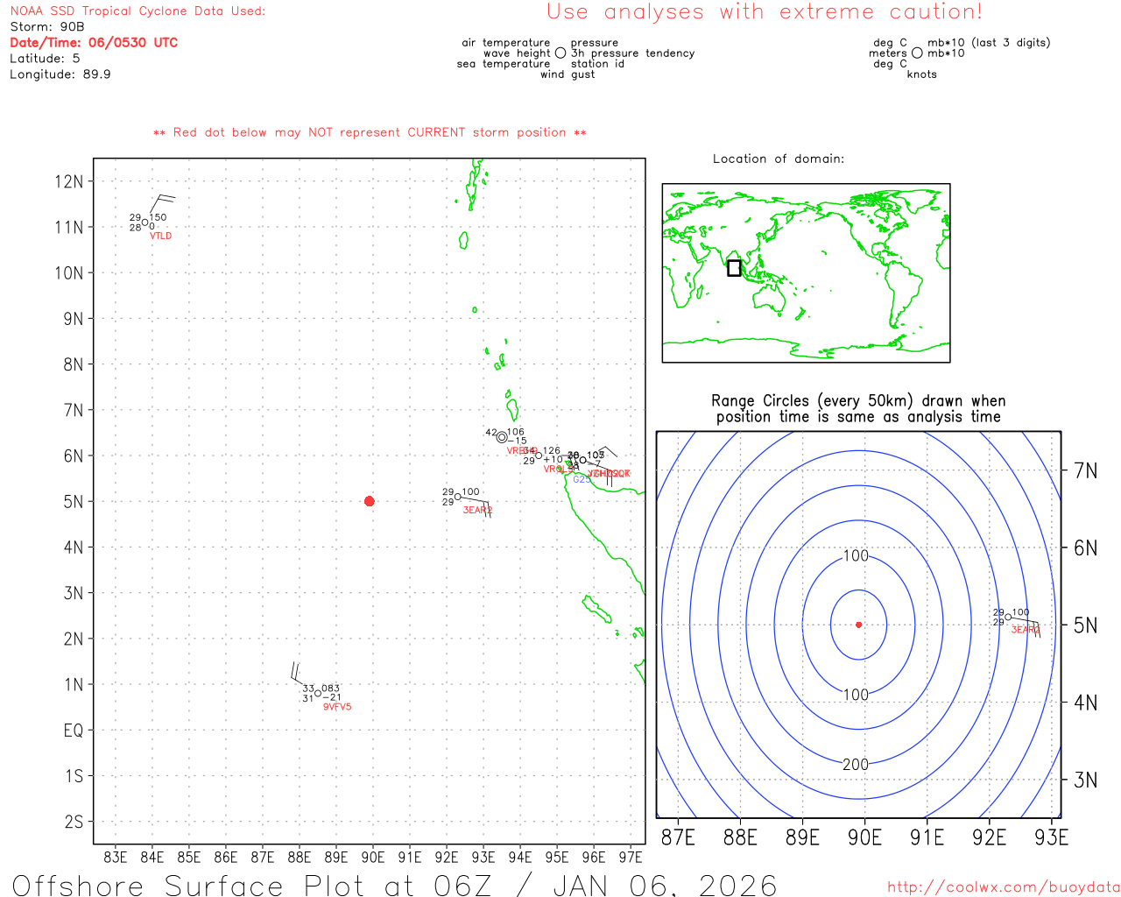Click the VTLD station marker circle
Screen dimensions: 1121x897
[x=145, y=222]
